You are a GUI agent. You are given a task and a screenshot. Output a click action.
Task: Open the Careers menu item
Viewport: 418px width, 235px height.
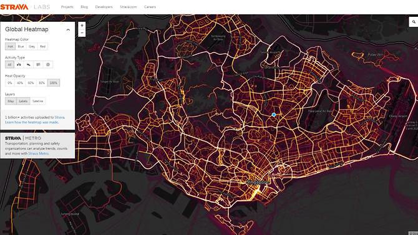click(x=150, y=7)
